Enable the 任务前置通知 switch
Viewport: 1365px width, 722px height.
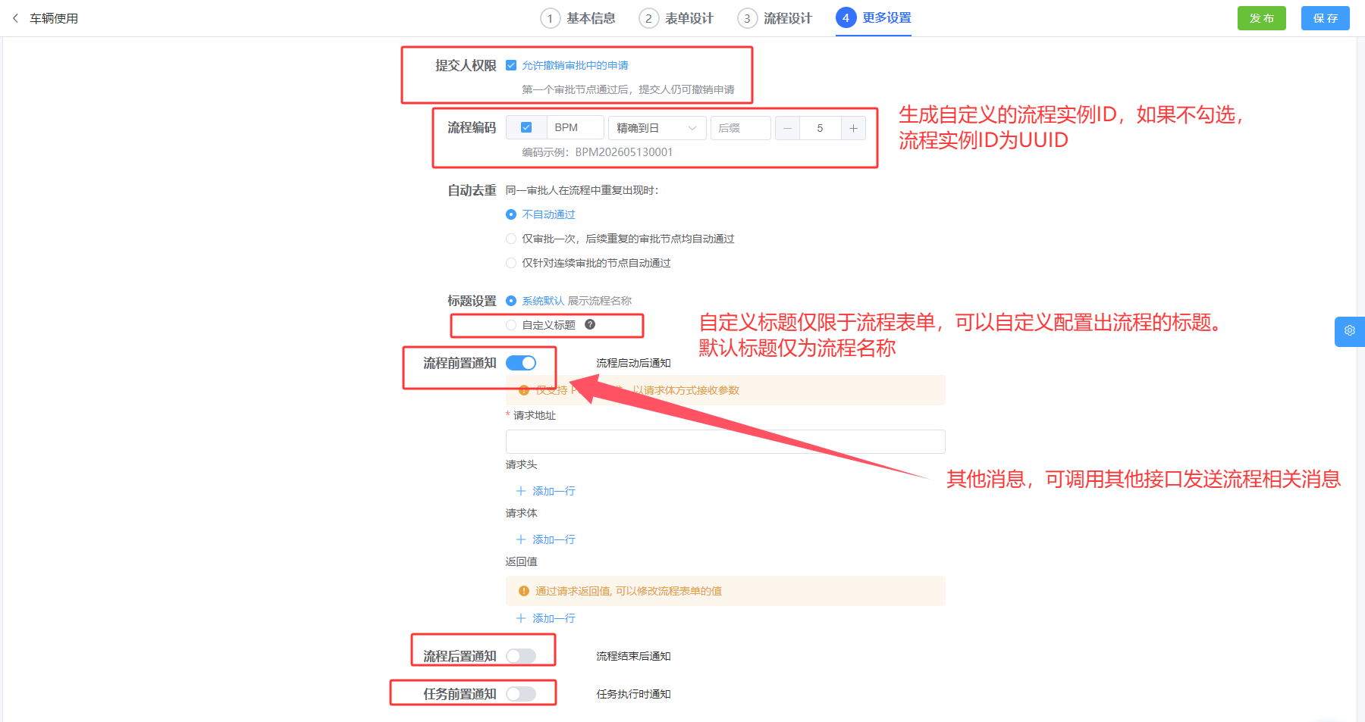coord(521,694)
